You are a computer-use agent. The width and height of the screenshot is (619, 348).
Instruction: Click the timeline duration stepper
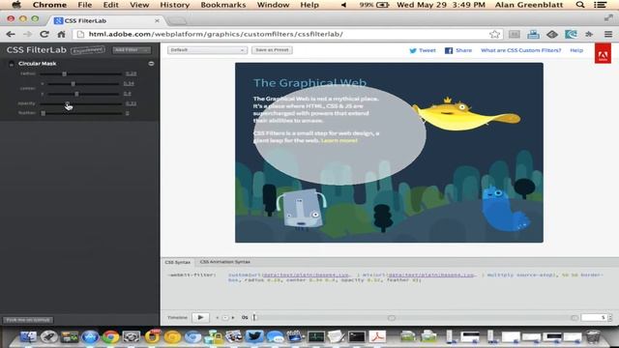click(x=610, y=318)
